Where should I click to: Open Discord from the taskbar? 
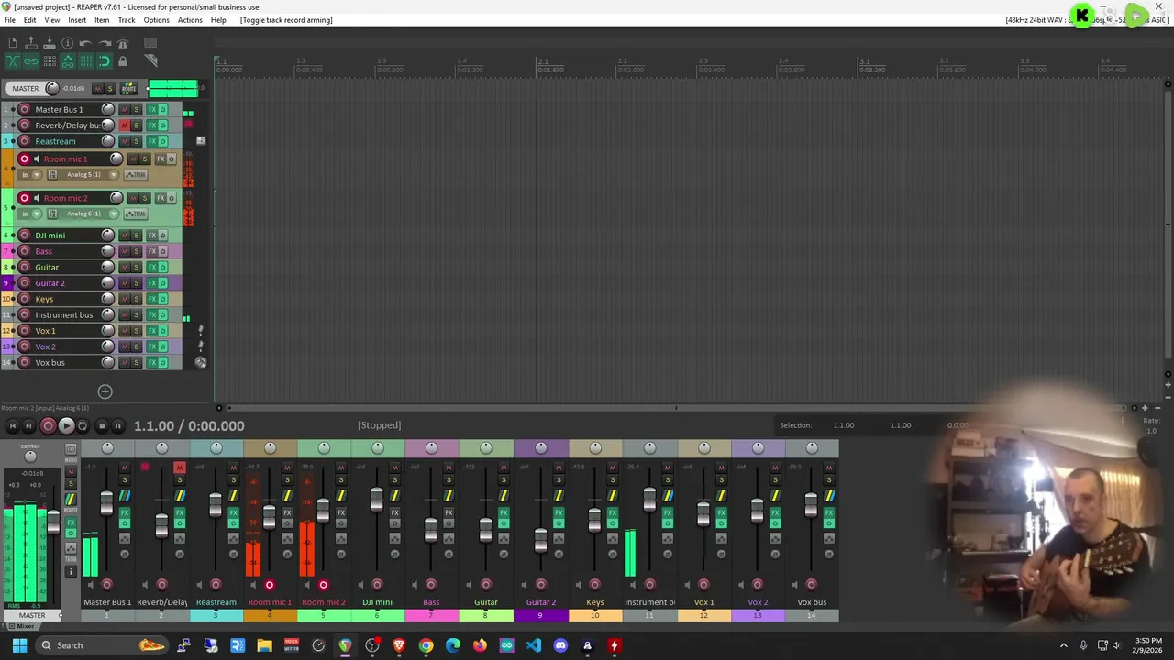click(560, 645)
